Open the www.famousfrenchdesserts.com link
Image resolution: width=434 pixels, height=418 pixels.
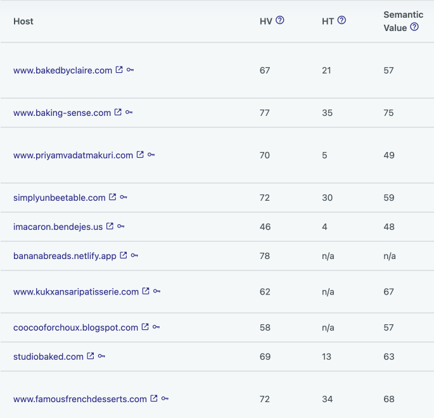[80, 399]
